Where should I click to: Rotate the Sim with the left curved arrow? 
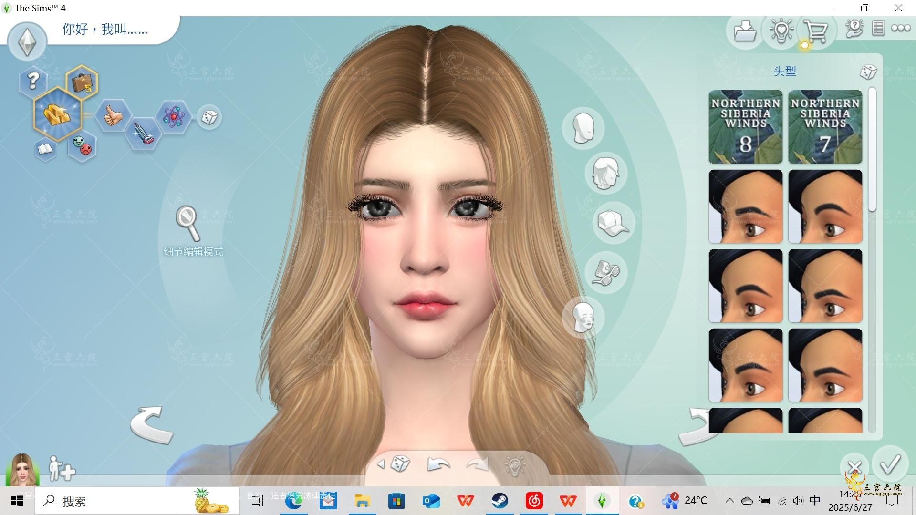pos(152,425)
